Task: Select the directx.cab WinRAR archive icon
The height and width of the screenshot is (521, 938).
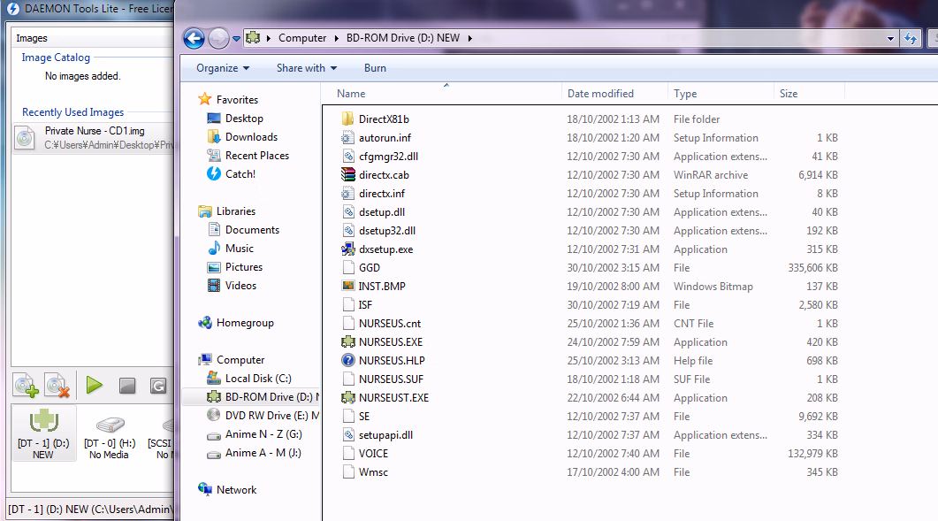Action: click(x=348, y=174)
